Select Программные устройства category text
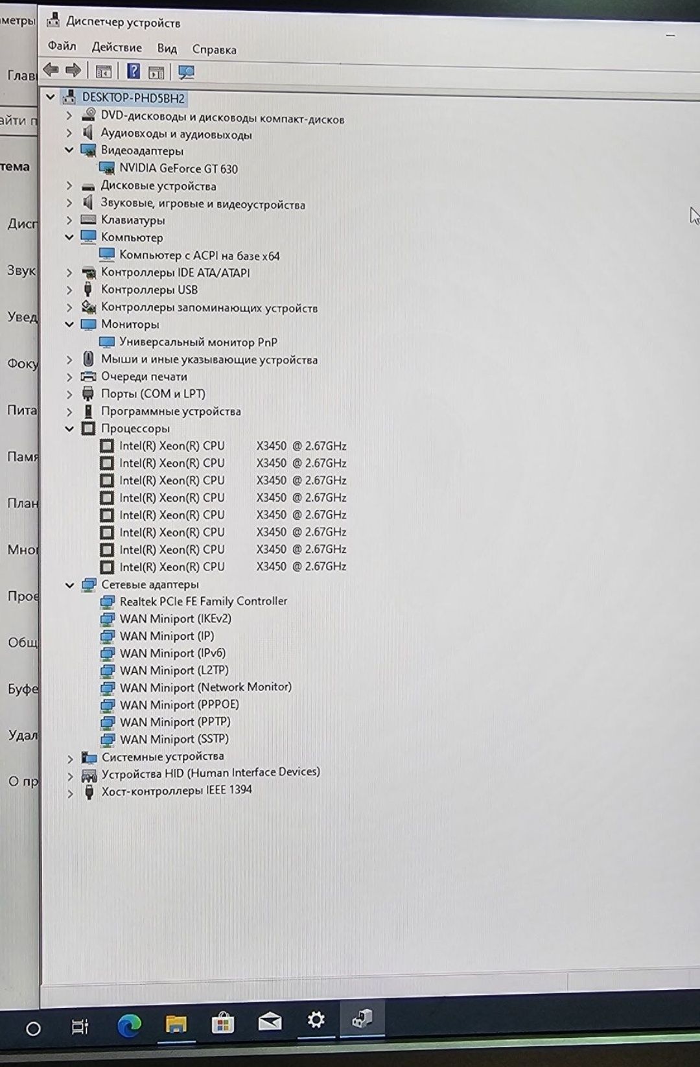Image resolution: width=700 pixels, height=1067 pixels. [x=171, y=411]
